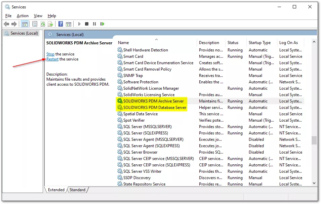Toggle the Show/Hide Console Tree toolbar icon
The image size is (321, 204).
[x=25, y=24]
